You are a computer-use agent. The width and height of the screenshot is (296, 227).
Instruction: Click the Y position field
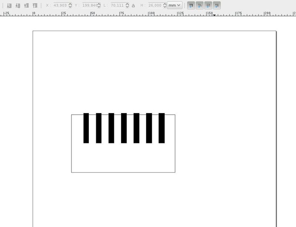click(x=90, y=5)
